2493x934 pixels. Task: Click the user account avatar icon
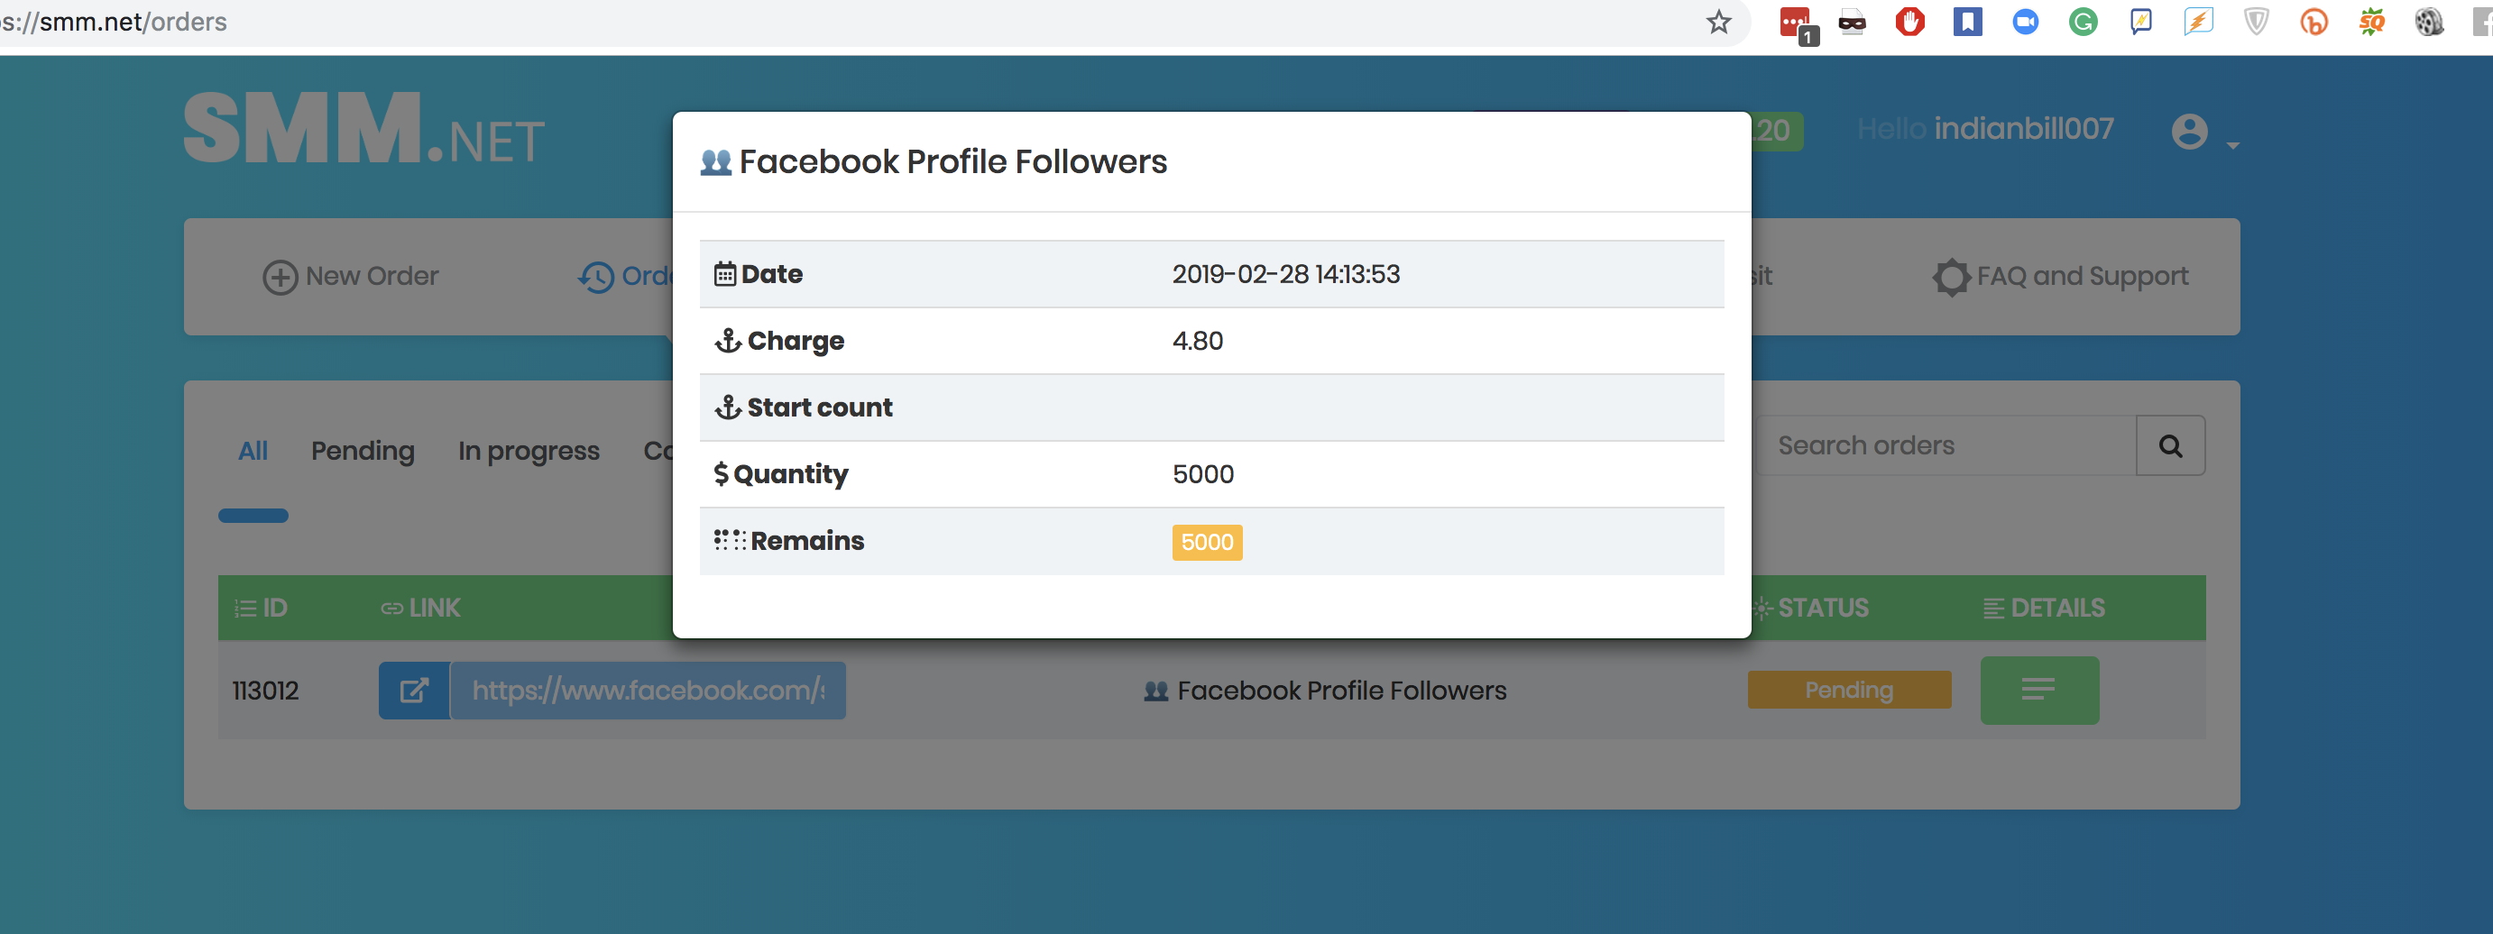pyautogui.click(x=2189, y=132)
